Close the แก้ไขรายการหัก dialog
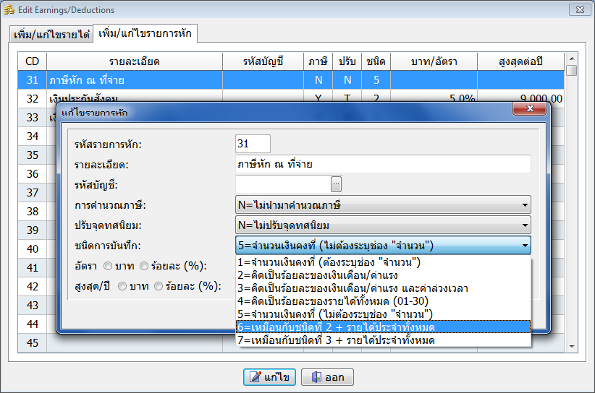Screen dimensions: 595x393 528,108
